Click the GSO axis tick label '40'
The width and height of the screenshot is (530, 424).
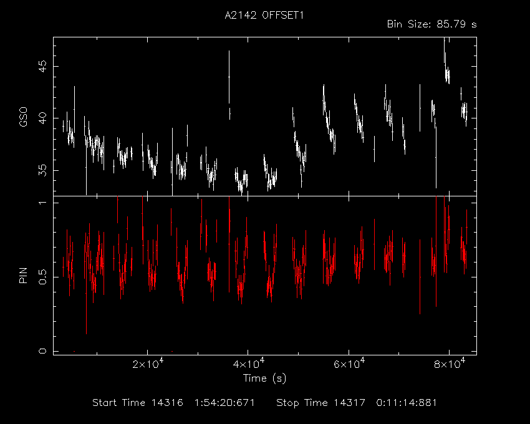[x=43, y=118]
